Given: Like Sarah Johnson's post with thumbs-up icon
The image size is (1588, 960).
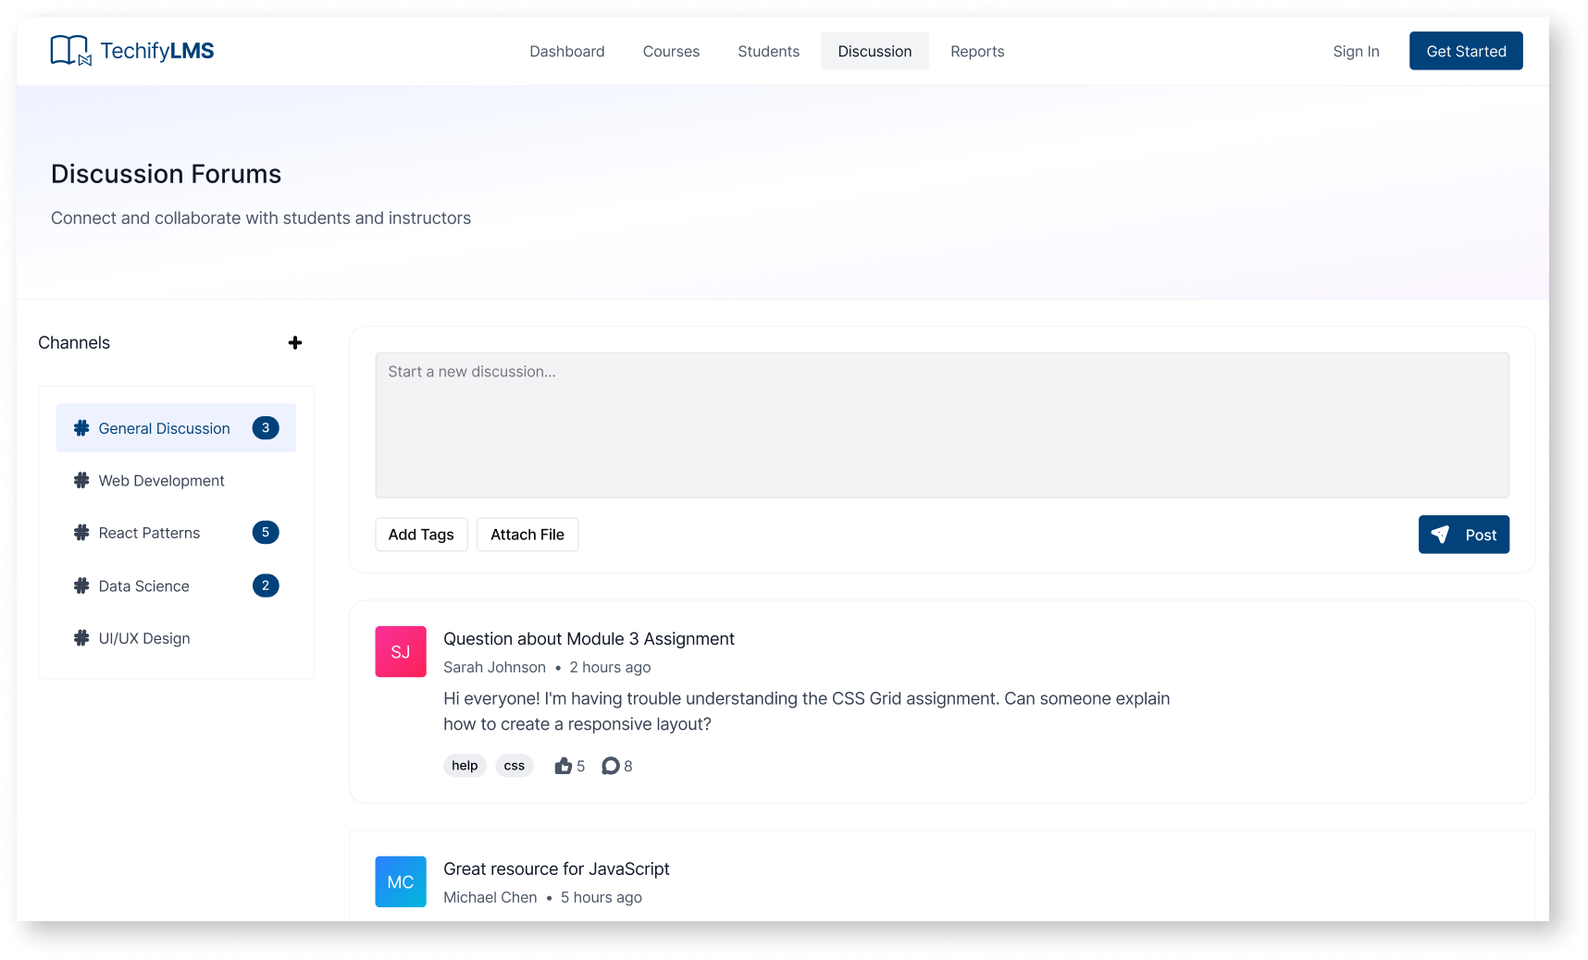Looking at the screenshot, I should 563,766.
